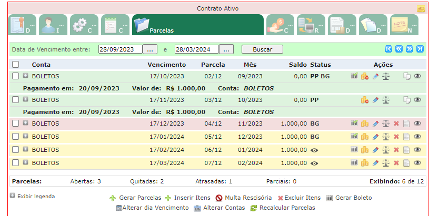Image resolution: width=439 pixels, height=216 pixels.
Task: Open the sticky note icon beside Contrato Ativo
Action: 421,8
